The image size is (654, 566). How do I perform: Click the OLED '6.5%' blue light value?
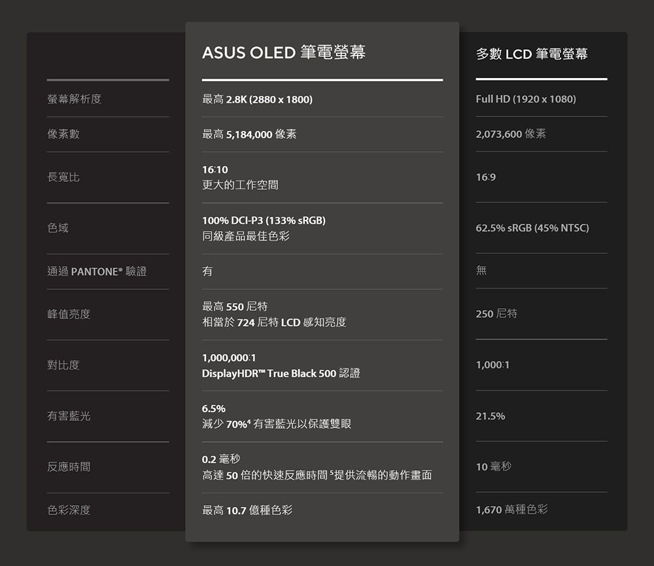pyautogui.click(x=214, y=409)
